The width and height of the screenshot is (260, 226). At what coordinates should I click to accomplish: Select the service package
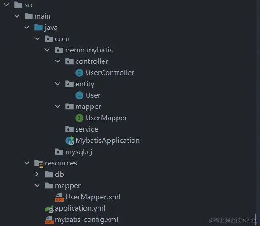tap(87, 129)
